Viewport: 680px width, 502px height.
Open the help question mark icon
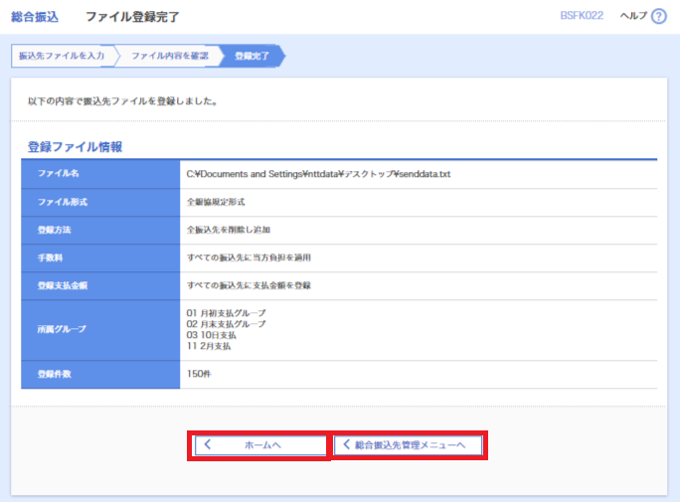click(x=659, y=17)
